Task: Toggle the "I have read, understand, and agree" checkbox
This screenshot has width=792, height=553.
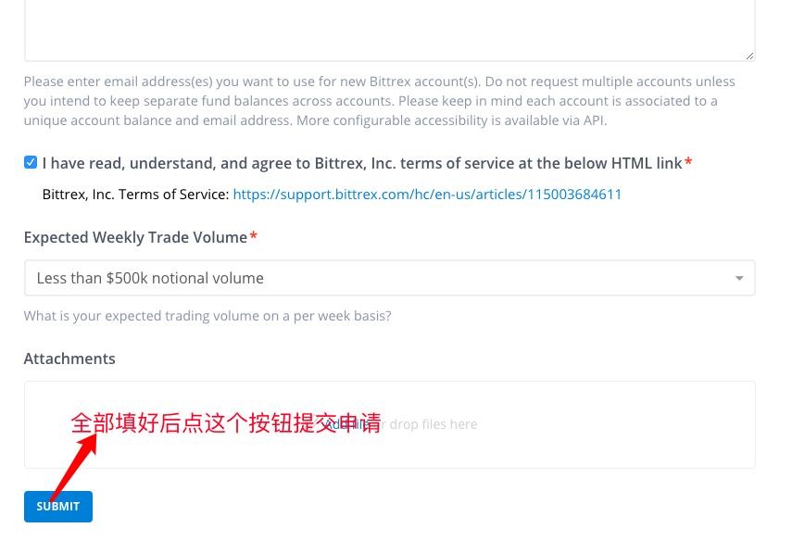Action: click(x=31, y=162)
